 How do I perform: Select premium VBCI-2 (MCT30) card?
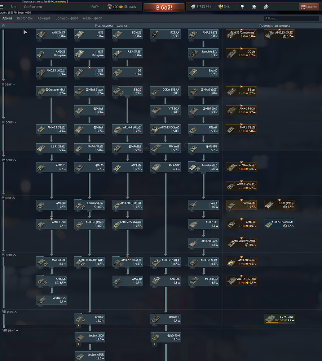tap(241, 280)
